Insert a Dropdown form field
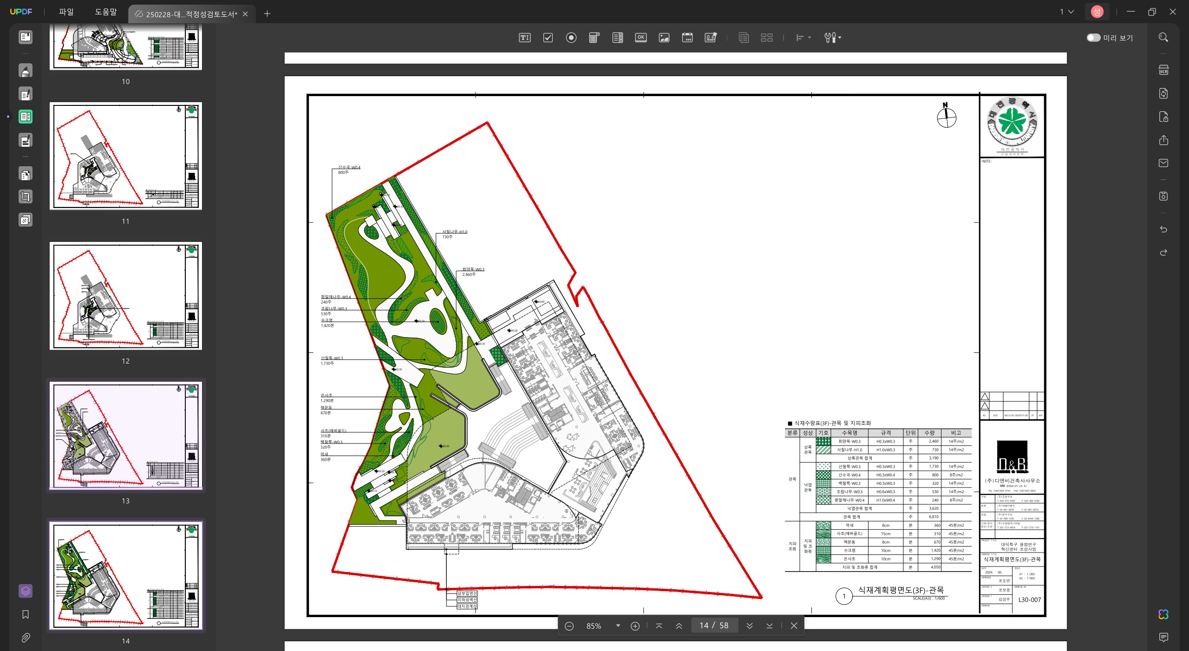Image resolution: width=1189 pixels, height=651 pixels. click(594, 38)
